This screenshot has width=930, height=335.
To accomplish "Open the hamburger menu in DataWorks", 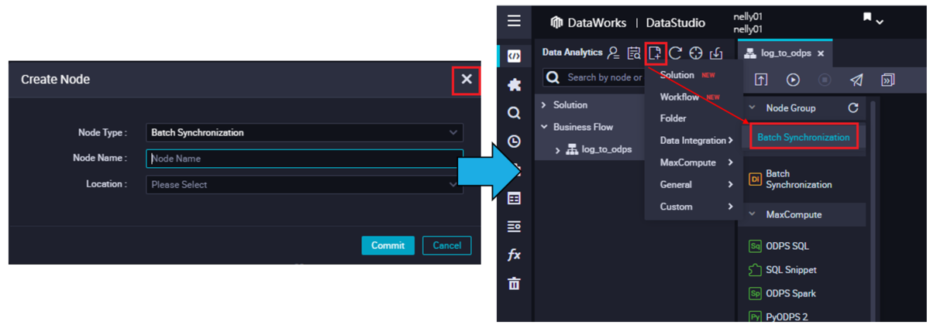I will (514, 21).
